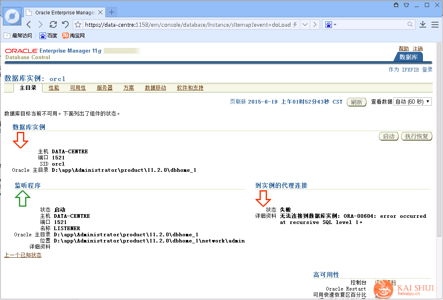Click the shirt skin icon in title bar
The width and height of the screenshot is (443, 300).
tap(406, 5)
